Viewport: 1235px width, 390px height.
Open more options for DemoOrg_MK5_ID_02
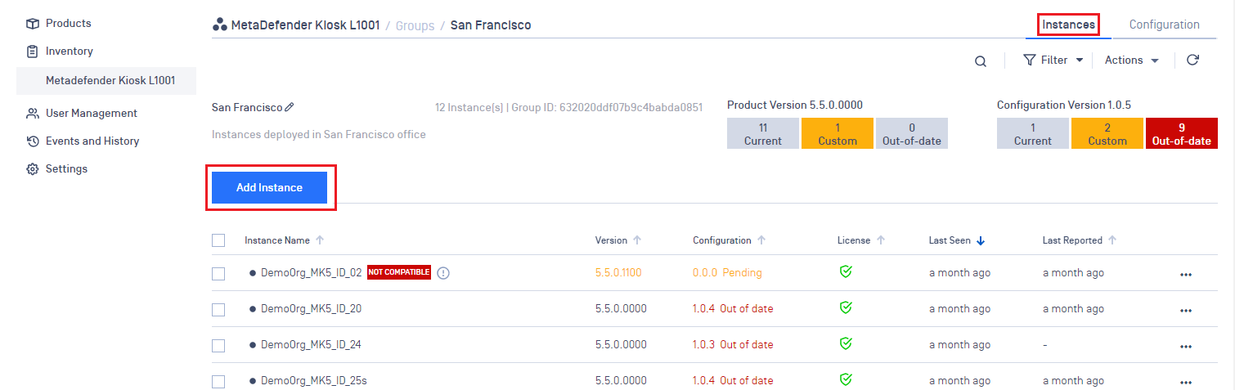click(1186, 274)
